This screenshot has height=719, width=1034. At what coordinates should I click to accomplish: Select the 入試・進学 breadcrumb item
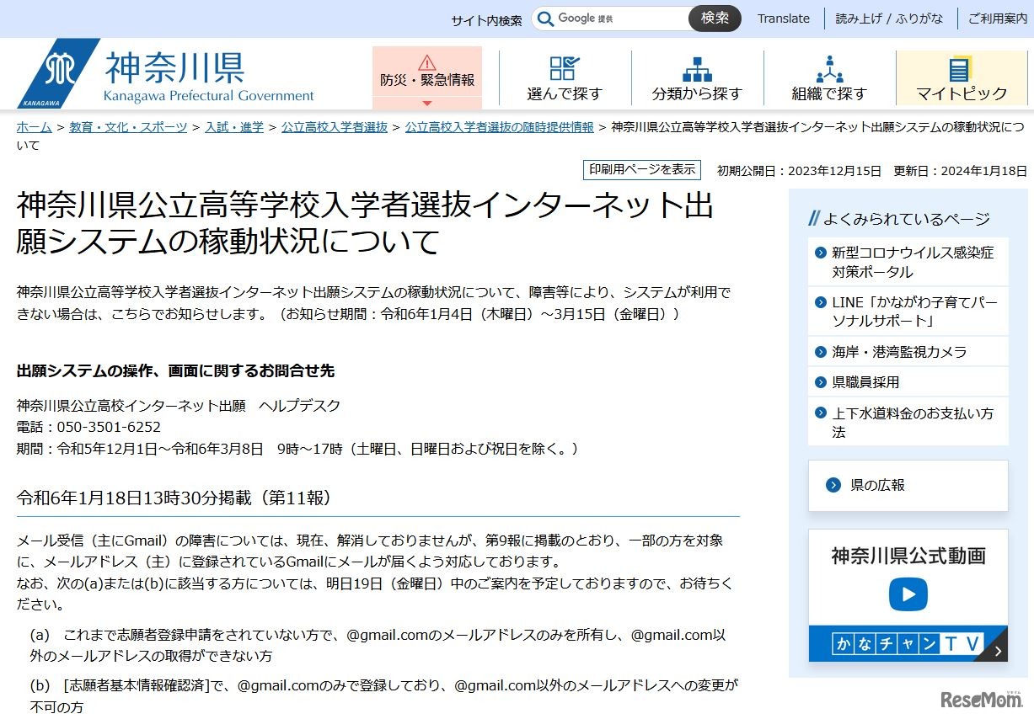[233, 127]
